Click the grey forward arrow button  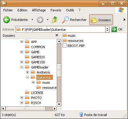pos(40,20)
